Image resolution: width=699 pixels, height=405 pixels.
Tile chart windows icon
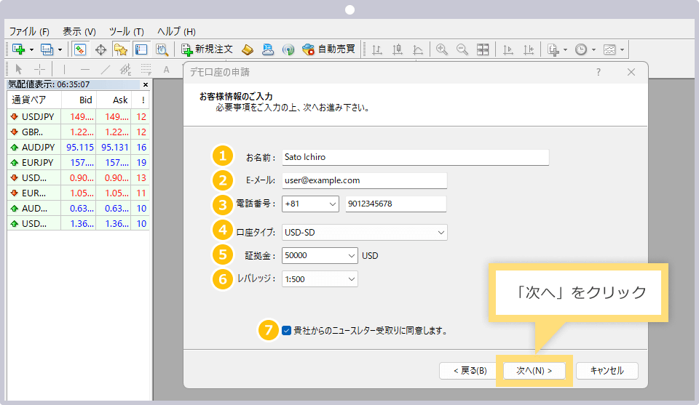[x=483, y=49]
